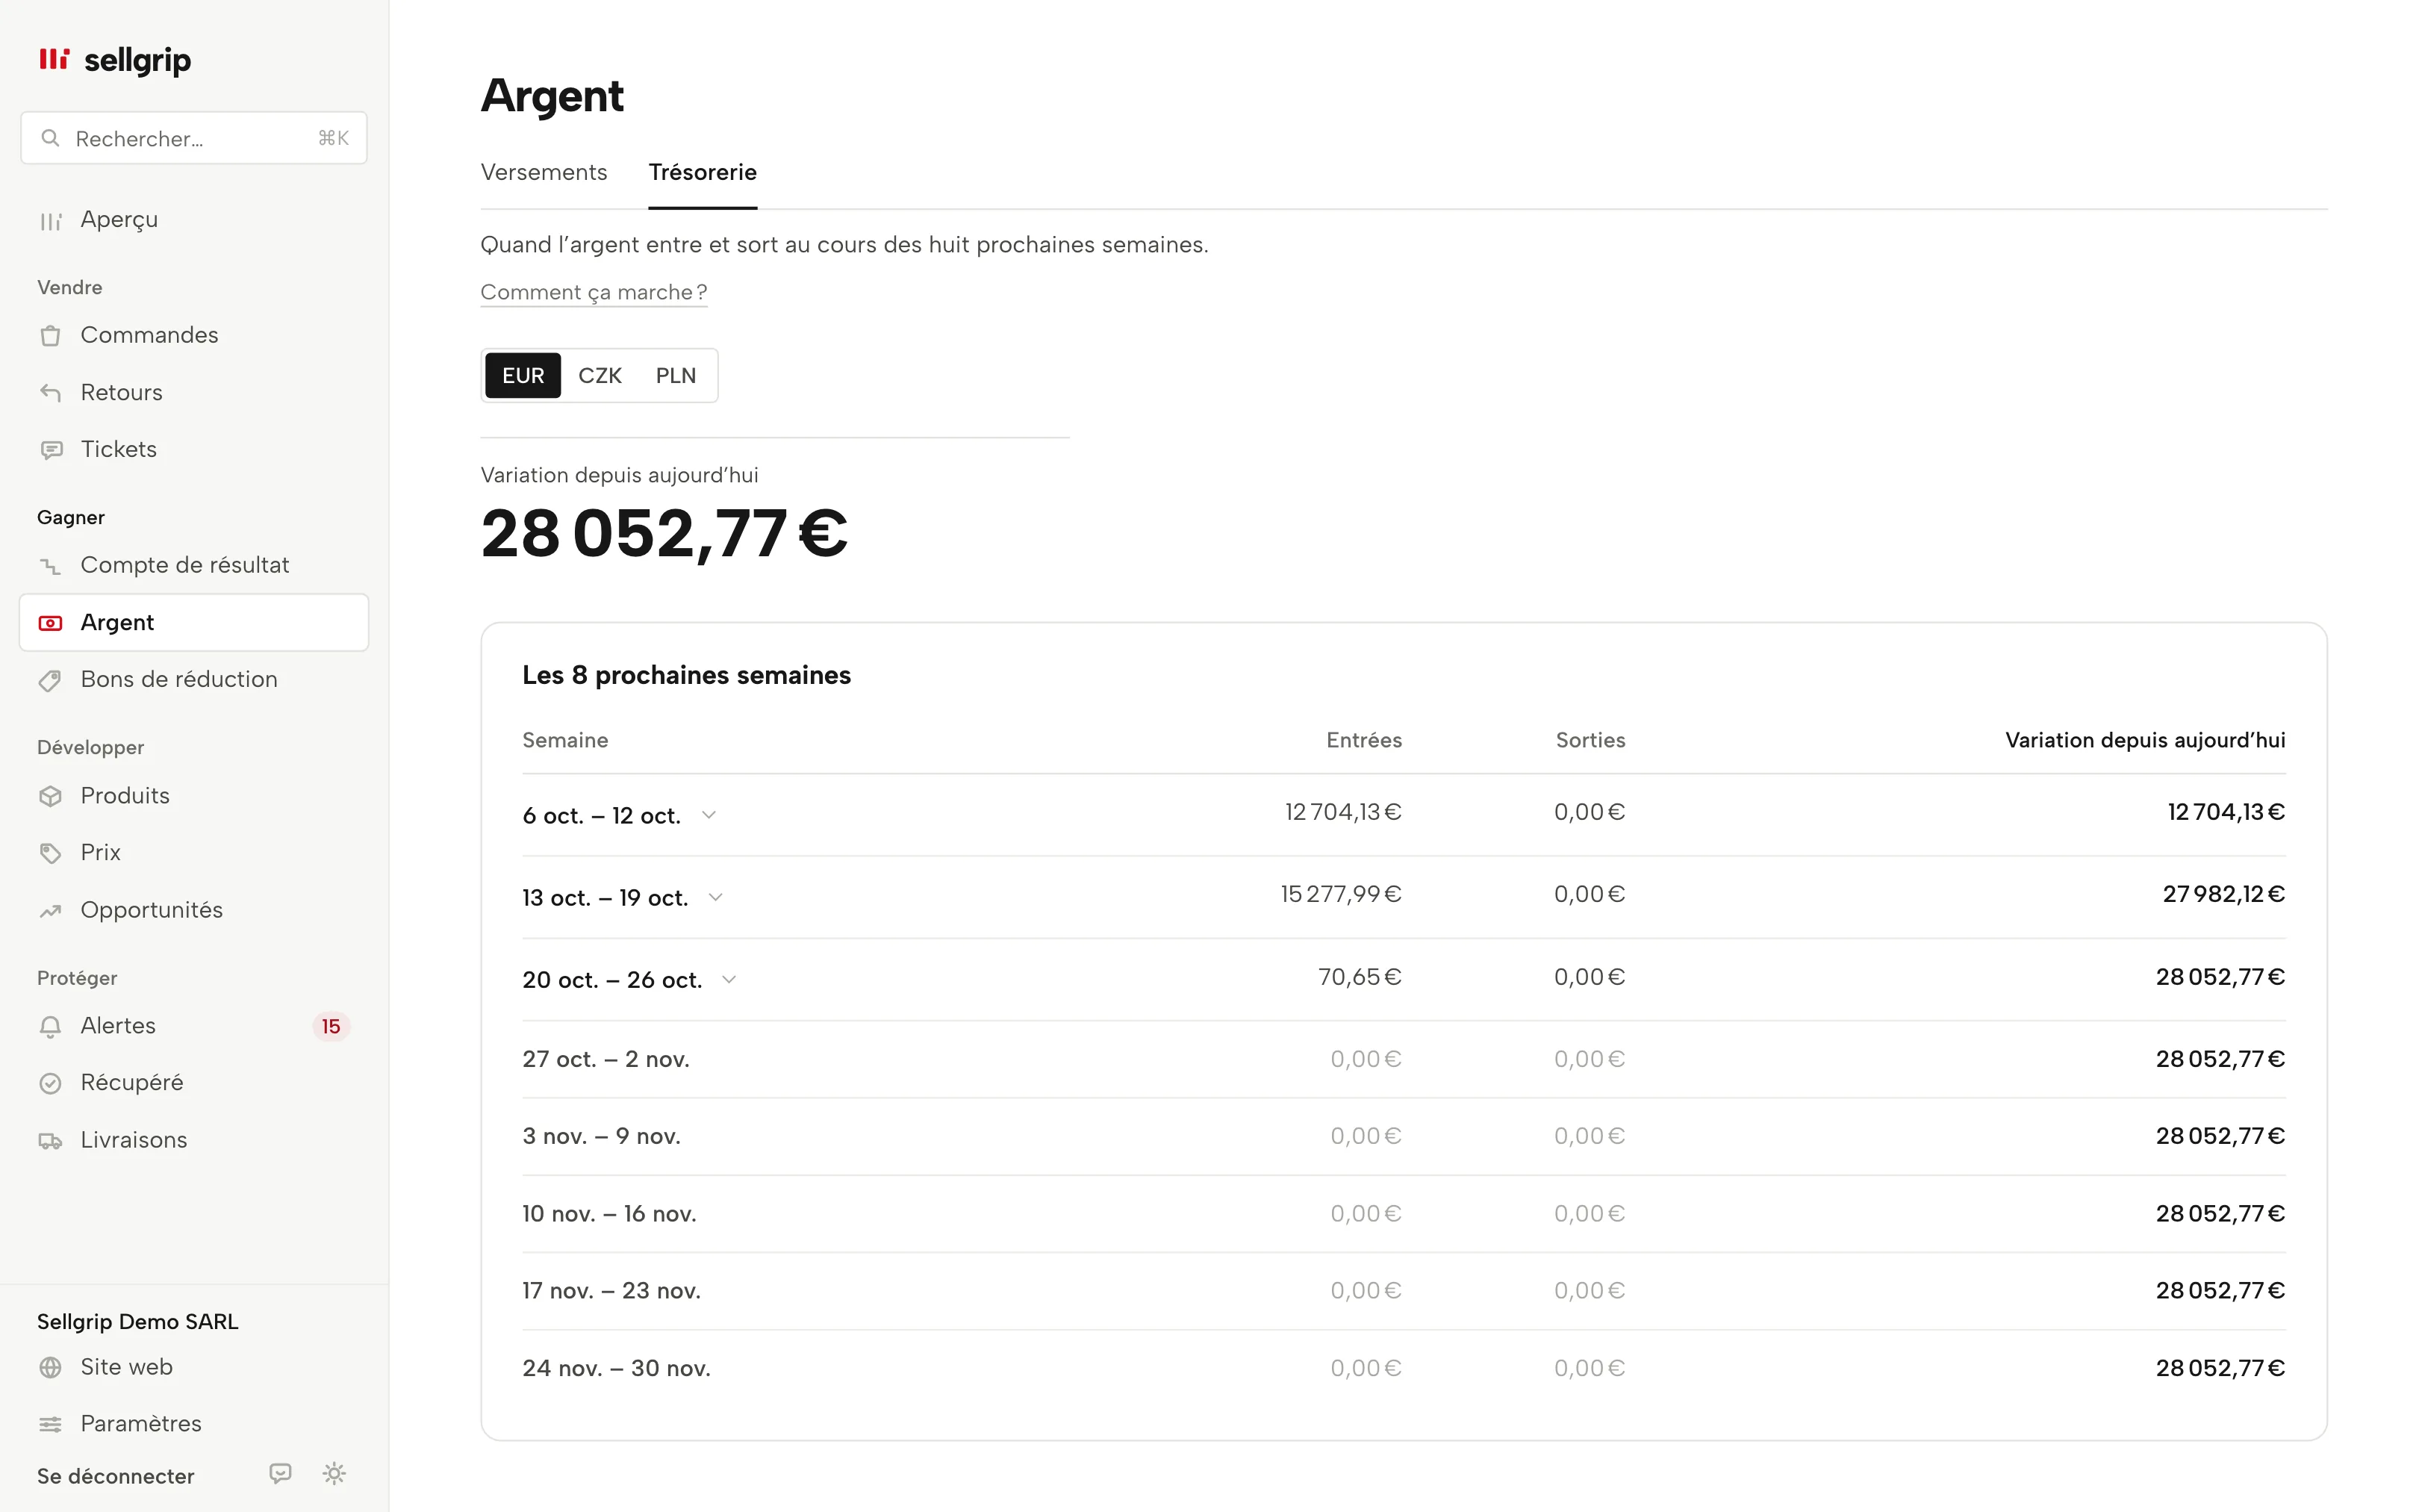The width and height of the screenshot is (2419, 1512).
Task: Click the Compte de résultat icon
Action: (51, 566)
